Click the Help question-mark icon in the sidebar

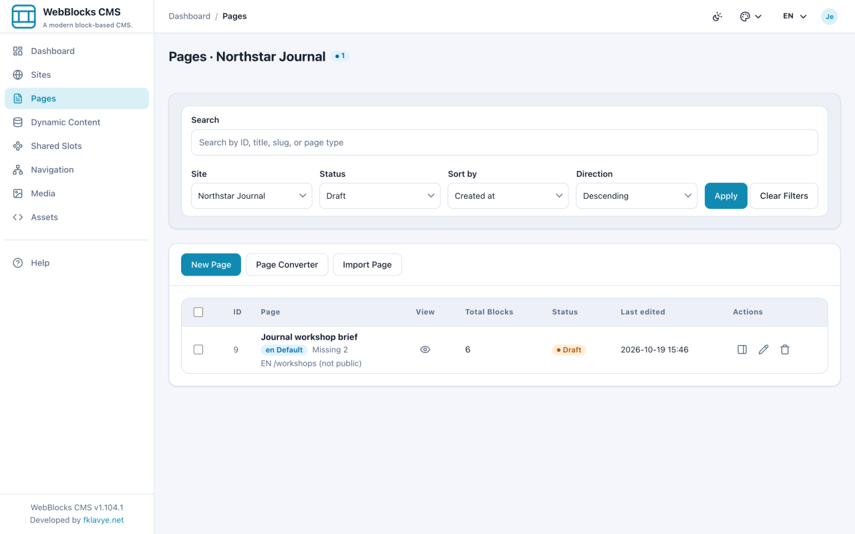tap(18, 263)
